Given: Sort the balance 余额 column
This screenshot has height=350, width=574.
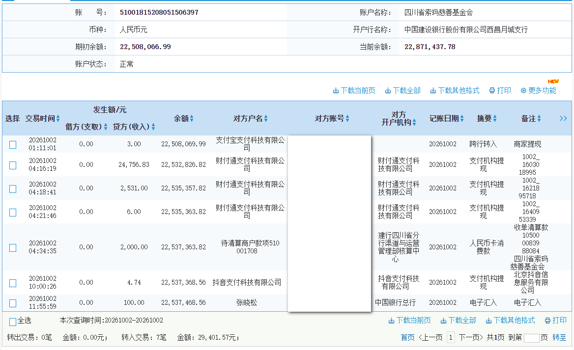Looking at the screenshot, I should pyautogui.click(x=192, y=118).
